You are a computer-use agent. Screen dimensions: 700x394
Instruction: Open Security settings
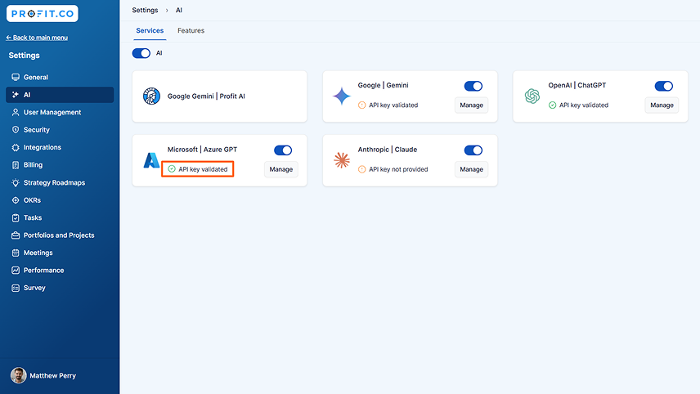pyautogui.click(x=60, y=130)
